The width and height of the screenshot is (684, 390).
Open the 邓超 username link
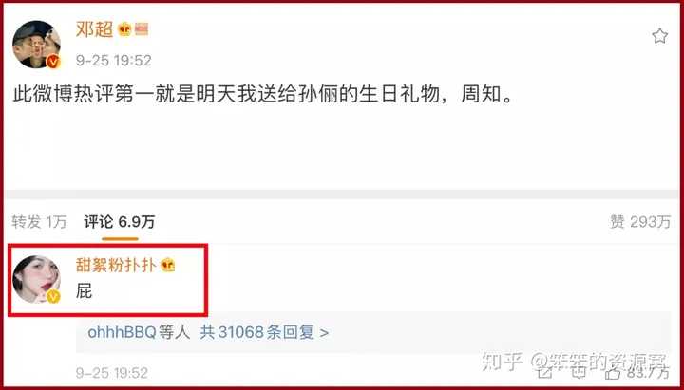[95, 29]
